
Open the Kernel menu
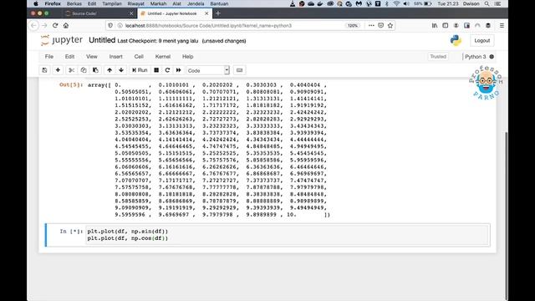(163, 57)
